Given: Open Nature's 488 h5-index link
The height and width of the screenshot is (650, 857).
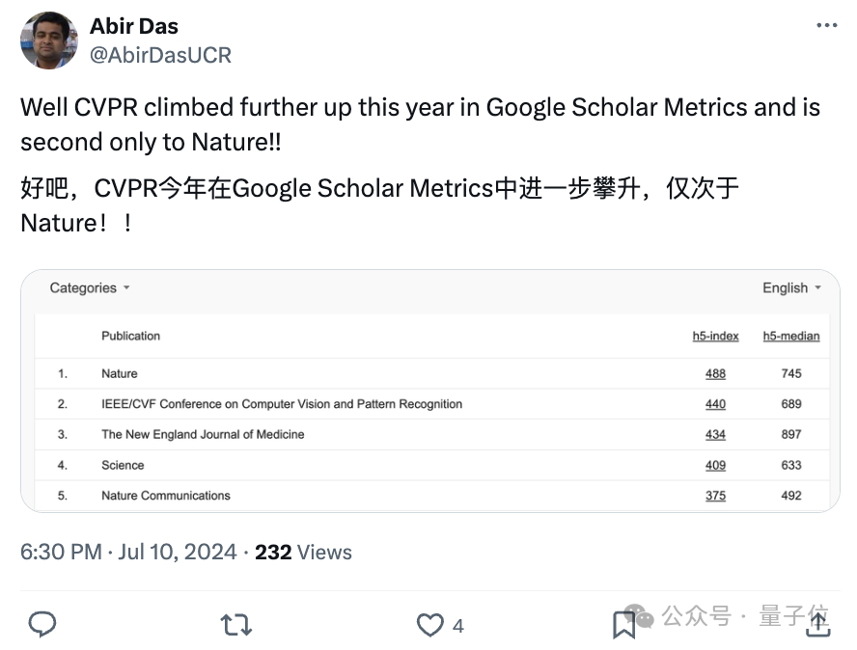Looking at the screenshot, I should pyautogui.click(x=715, y=373).
